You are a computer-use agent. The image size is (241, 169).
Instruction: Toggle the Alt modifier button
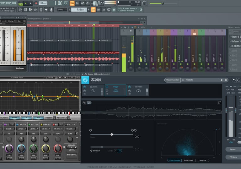pos(104,10)
